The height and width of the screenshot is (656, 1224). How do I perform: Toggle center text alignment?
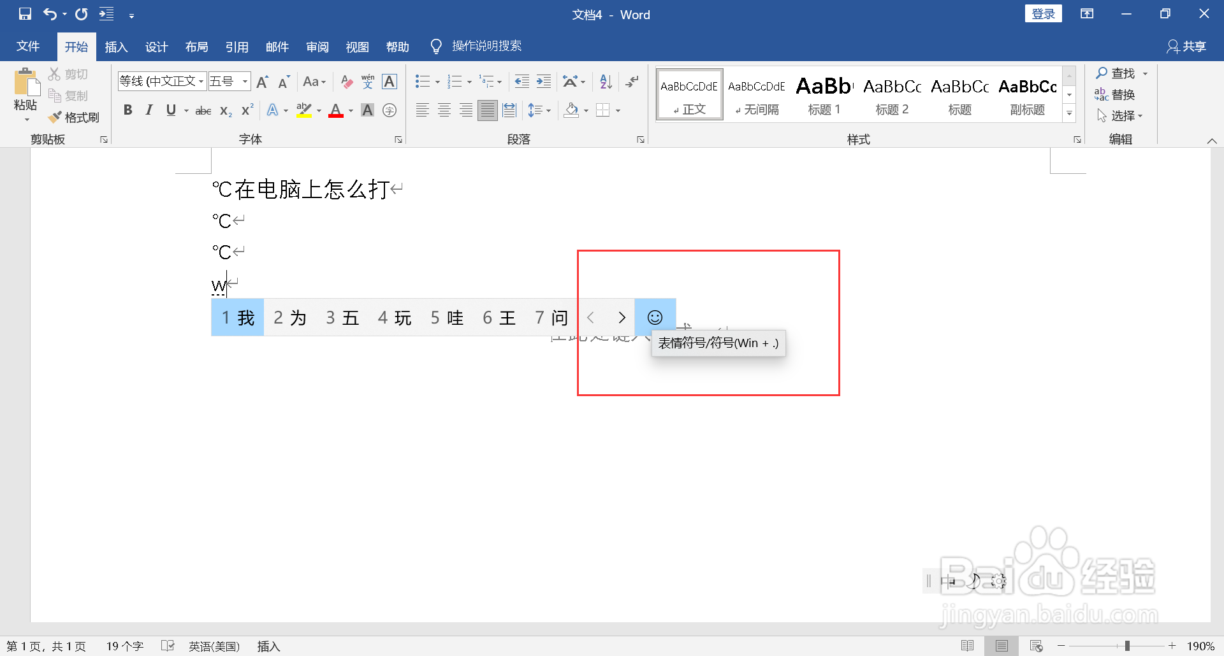tap(444, 110)
